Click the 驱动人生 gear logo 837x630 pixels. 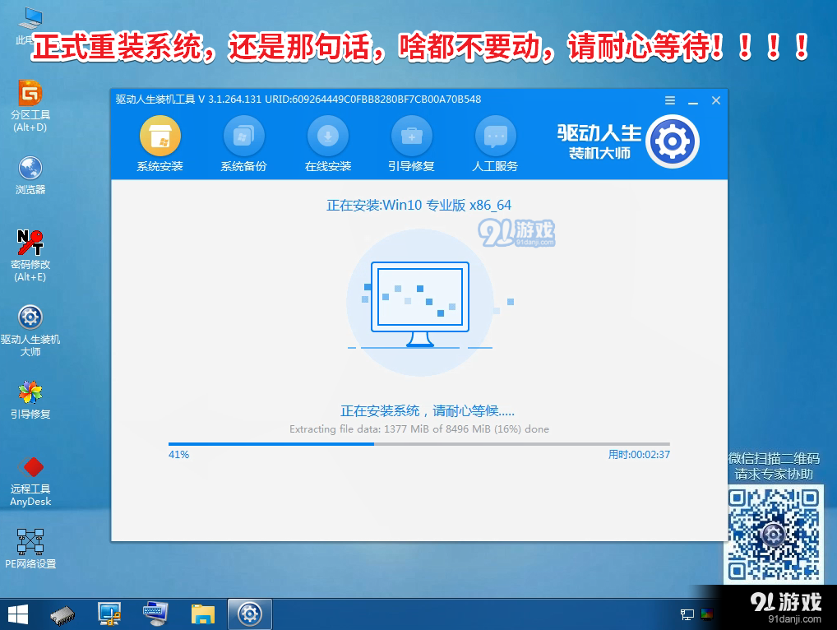coord(672,141)
